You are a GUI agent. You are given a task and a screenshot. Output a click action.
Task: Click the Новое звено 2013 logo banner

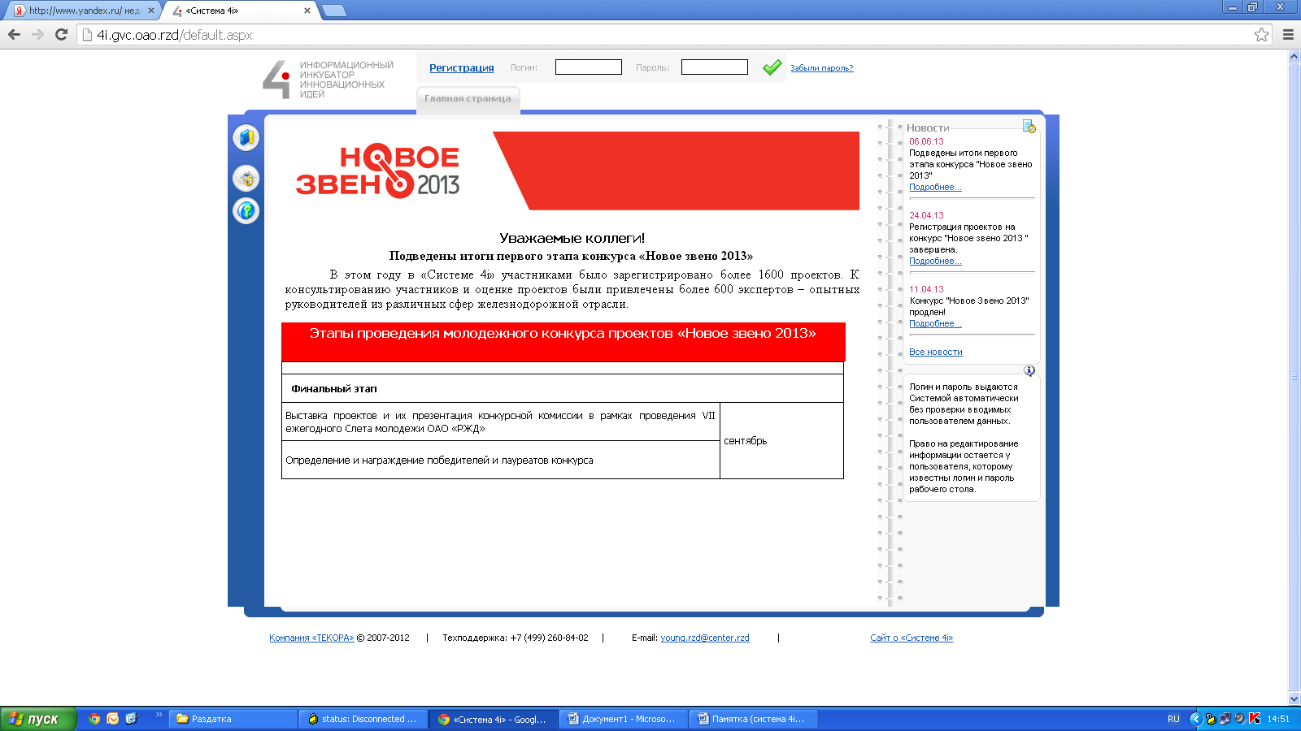(x=378, y=171)
